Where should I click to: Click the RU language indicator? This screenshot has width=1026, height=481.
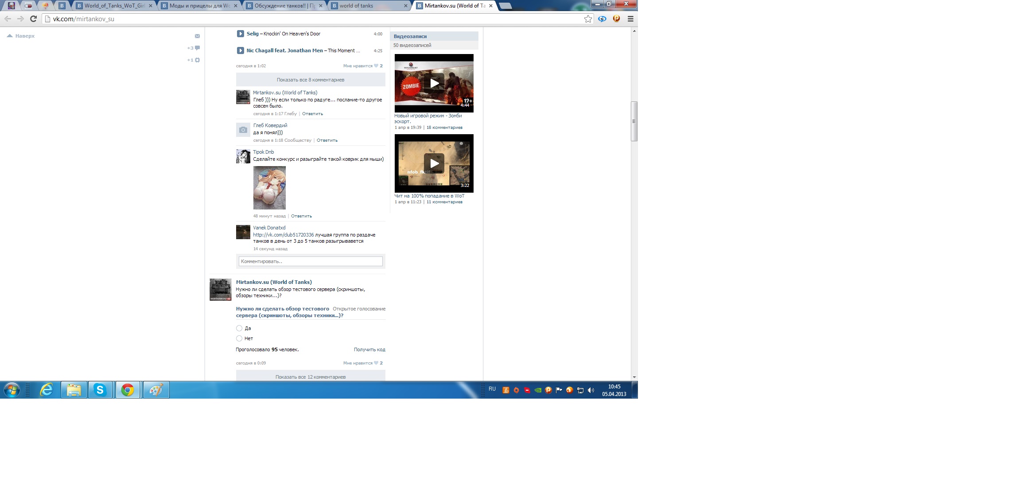pyautogui.click(x=492, y=389)
